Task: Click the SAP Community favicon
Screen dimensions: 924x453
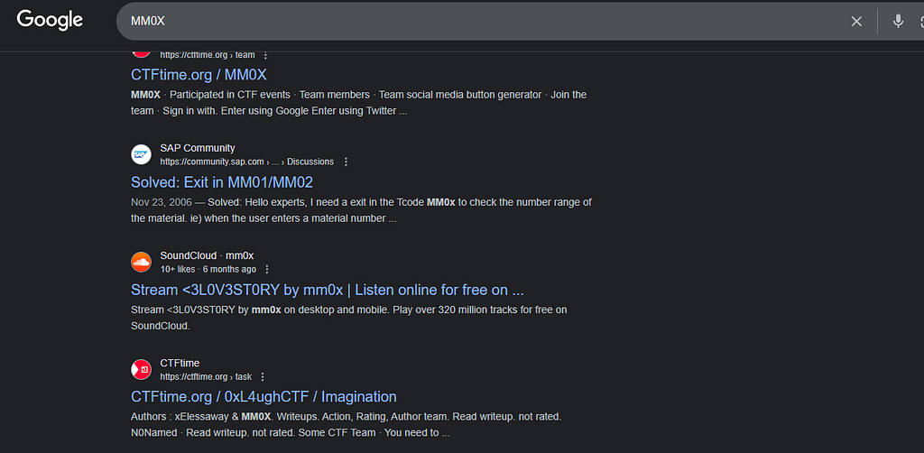Action: coord(142,155)
